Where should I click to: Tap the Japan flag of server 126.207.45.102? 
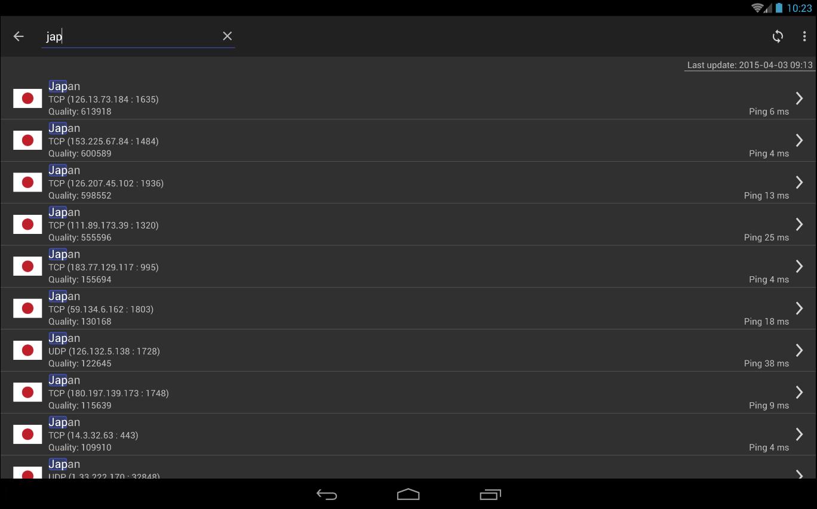(27, 182)
